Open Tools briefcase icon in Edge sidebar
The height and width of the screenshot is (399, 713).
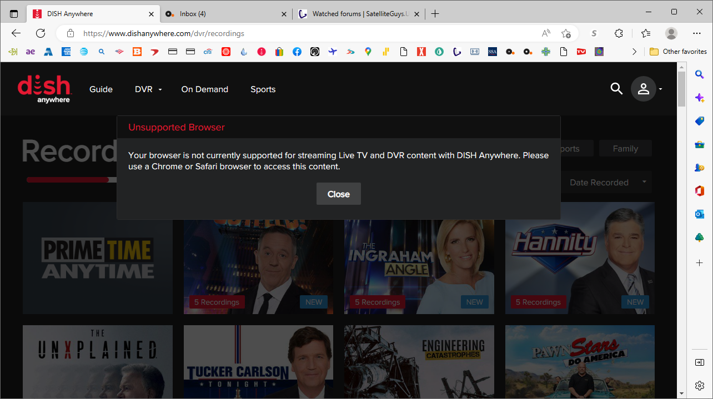click(x=700, y=144)
